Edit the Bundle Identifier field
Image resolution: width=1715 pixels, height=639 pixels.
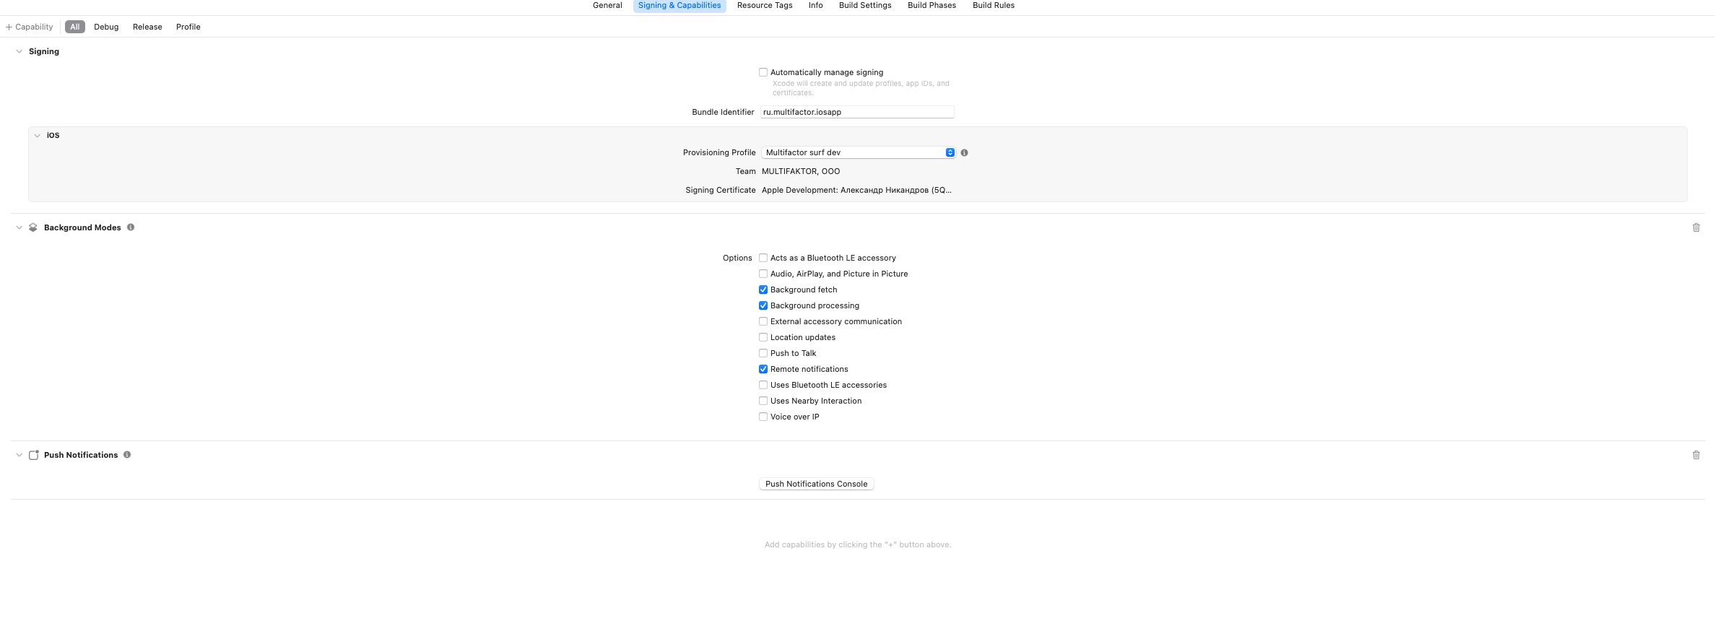pyautogui.click(x=857, y=112)
